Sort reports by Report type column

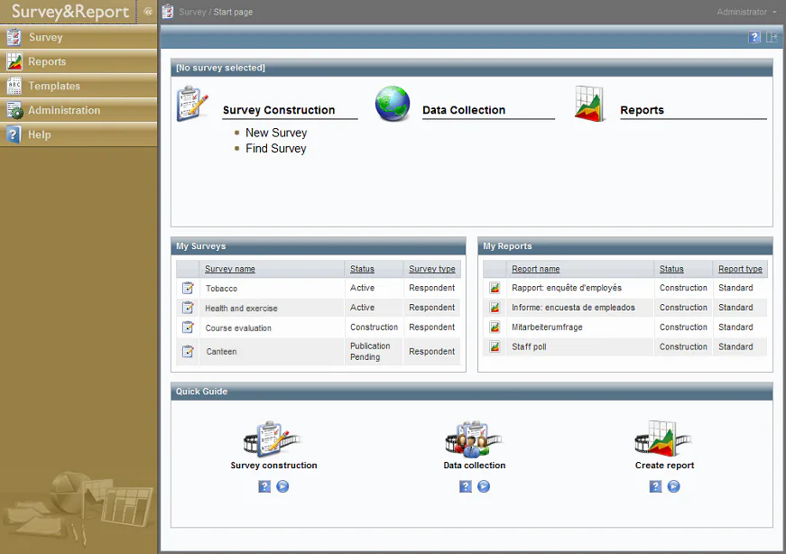pyautogui.click(x=740, y=269)
